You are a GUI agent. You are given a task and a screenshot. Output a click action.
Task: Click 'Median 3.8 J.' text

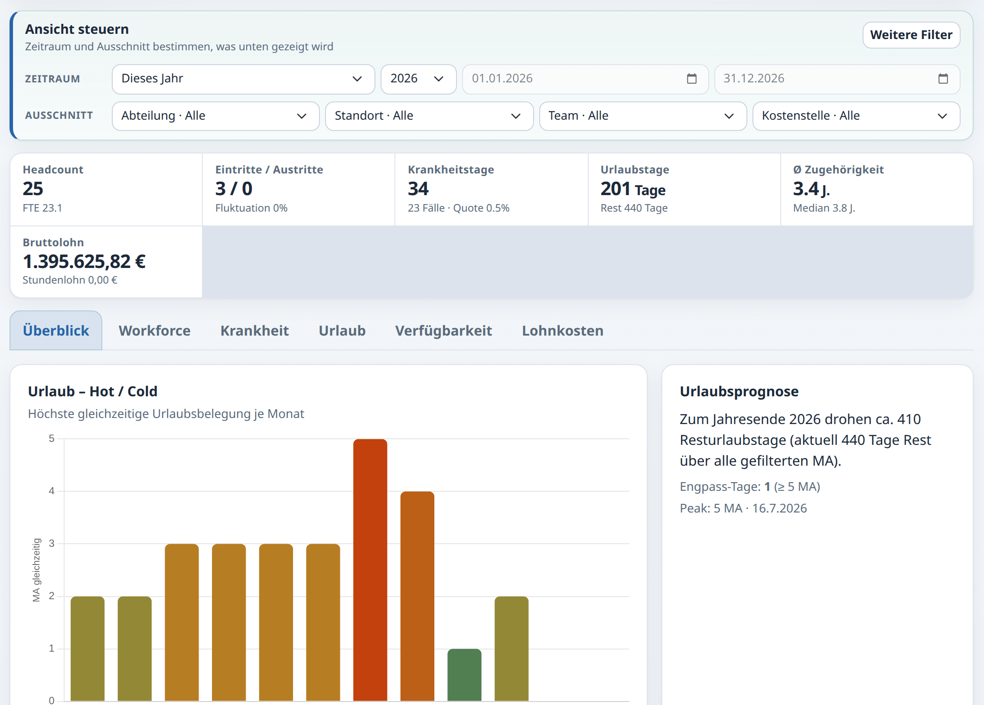[x=824, y=208]
